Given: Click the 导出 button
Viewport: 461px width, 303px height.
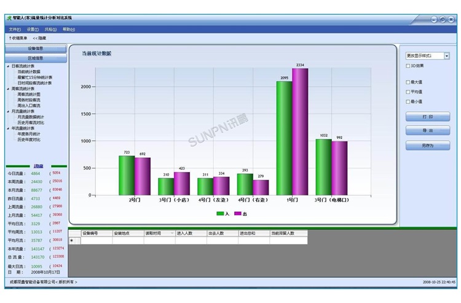Looking at the screenshot, I should 427,131.
